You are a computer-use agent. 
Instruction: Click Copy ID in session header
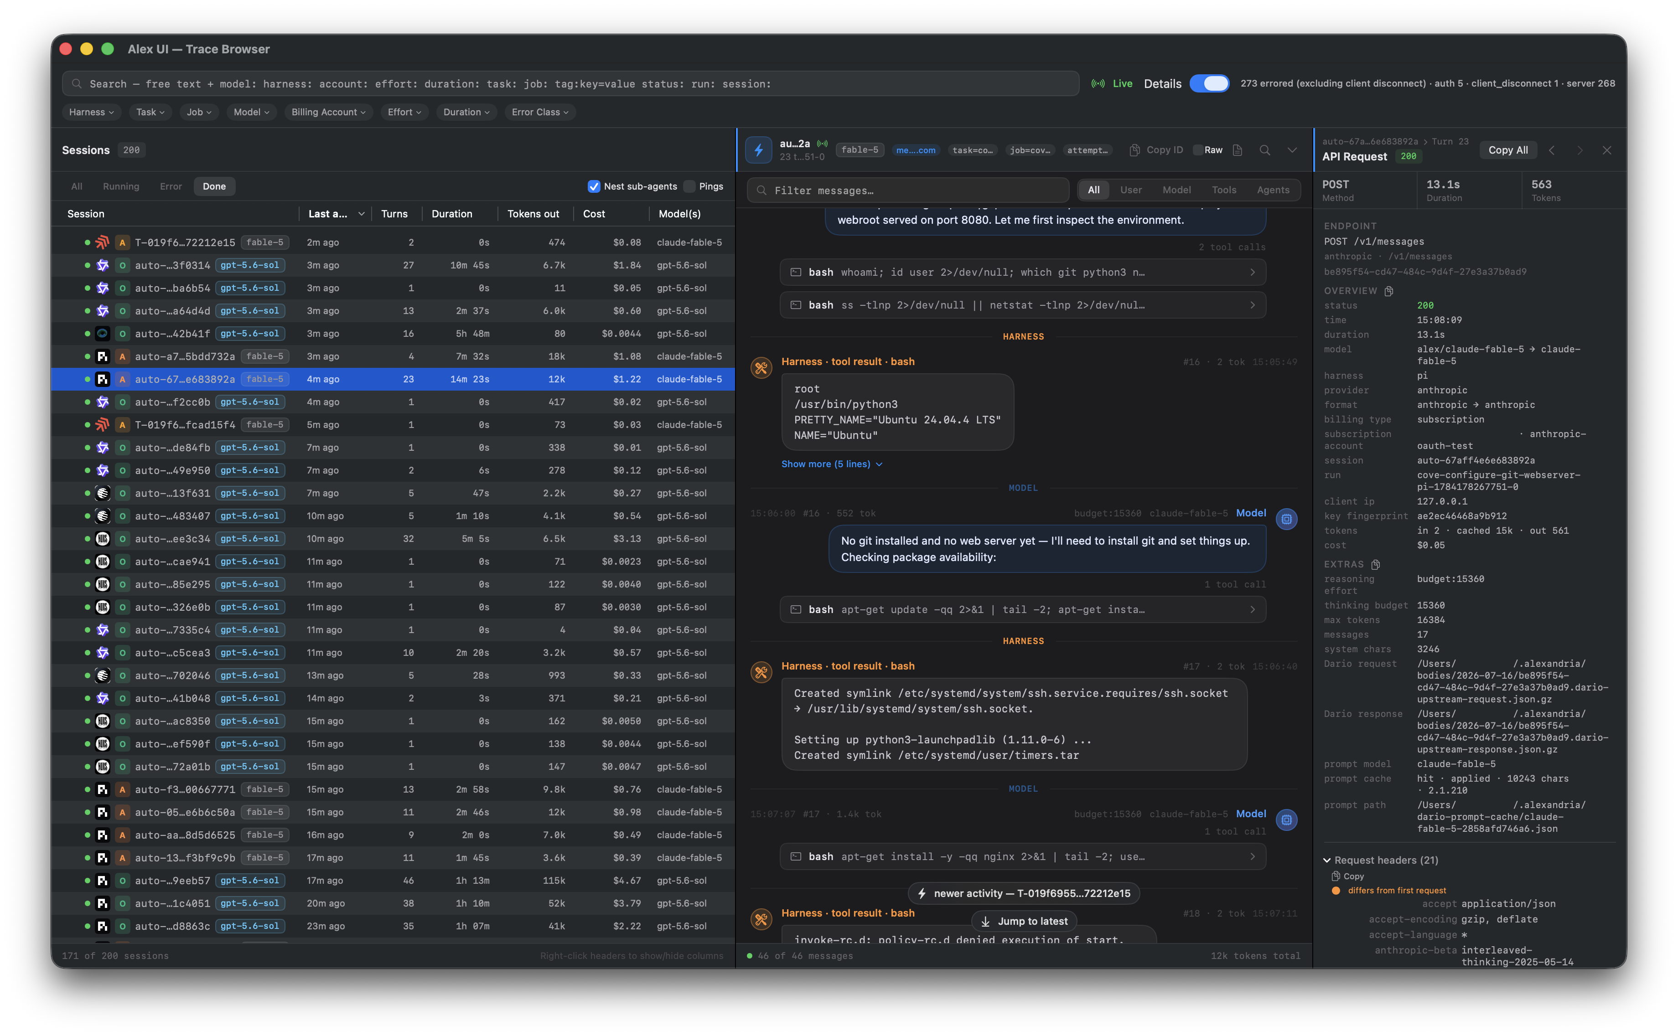point(1156,150)
